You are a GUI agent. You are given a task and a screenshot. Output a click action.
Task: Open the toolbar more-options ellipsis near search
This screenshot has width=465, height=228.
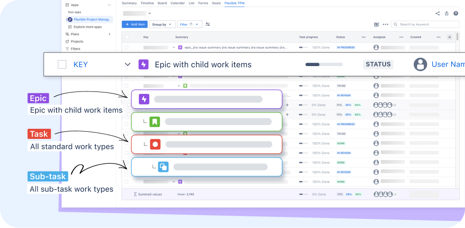386,24
